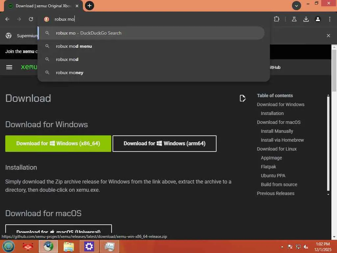Jump to 'AppImage' section
337x253 pixels.
pos(271,158)
